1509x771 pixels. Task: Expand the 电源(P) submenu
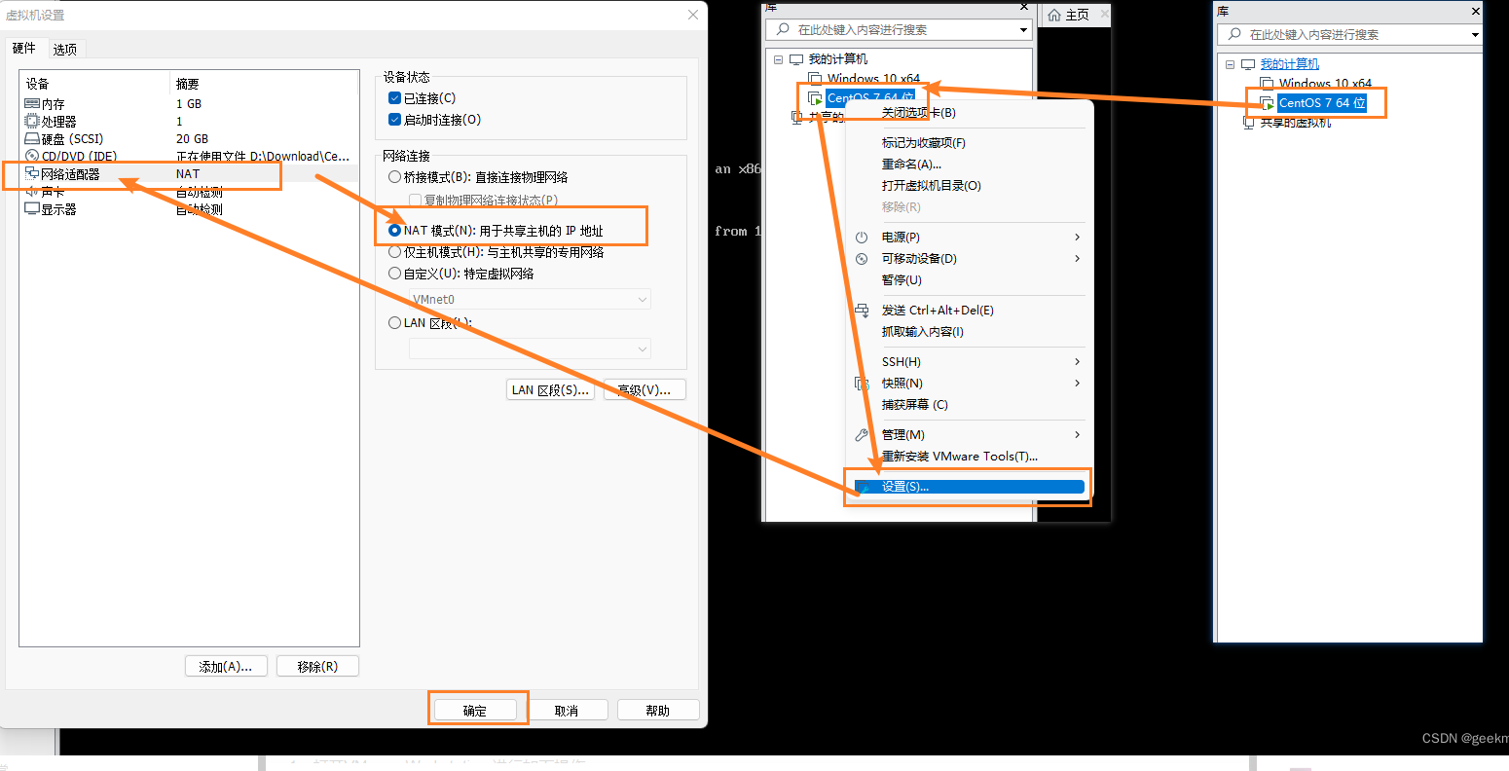click(x=1077, y=238)
